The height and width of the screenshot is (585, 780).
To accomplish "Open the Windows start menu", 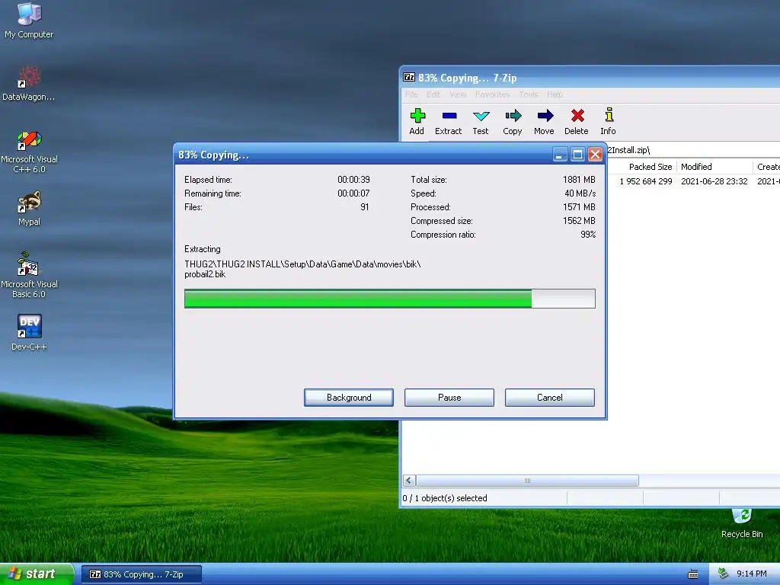I will click(37, 574).
